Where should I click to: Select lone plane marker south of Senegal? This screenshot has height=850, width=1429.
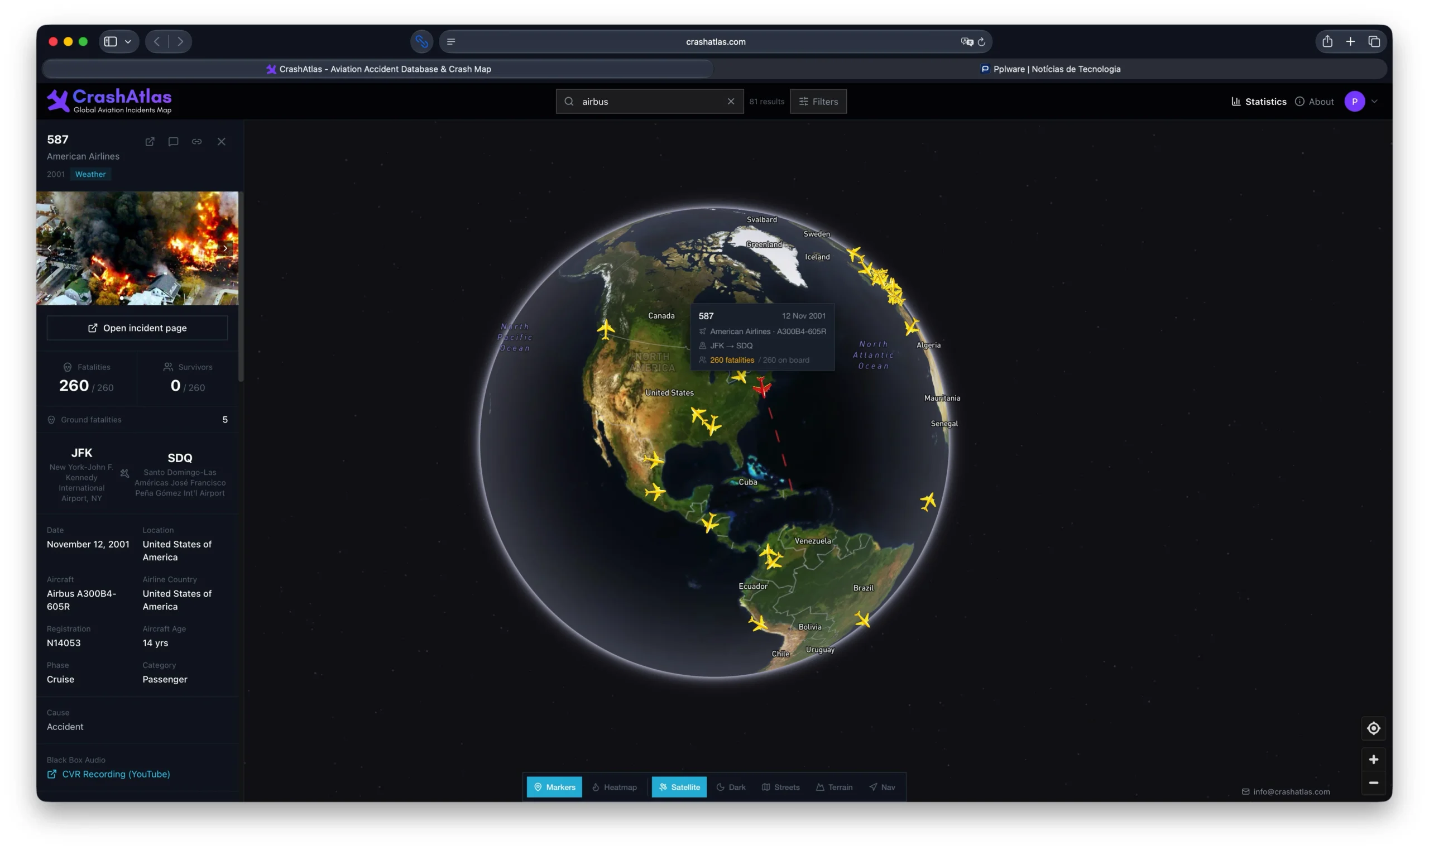(928, 502)
